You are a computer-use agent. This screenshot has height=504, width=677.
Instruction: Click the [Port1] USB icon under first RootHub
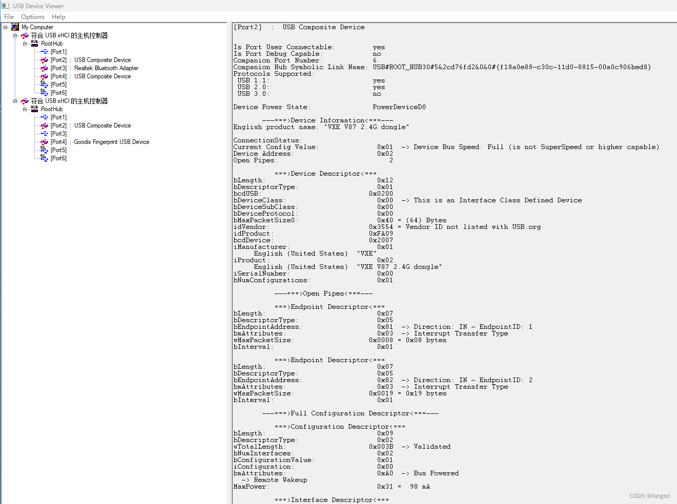(44, 52)
